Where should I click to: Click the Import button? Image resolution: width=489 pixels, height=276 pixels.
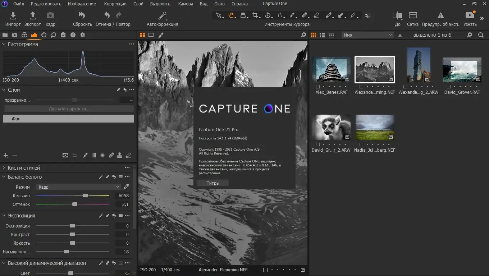pos(13,18)
